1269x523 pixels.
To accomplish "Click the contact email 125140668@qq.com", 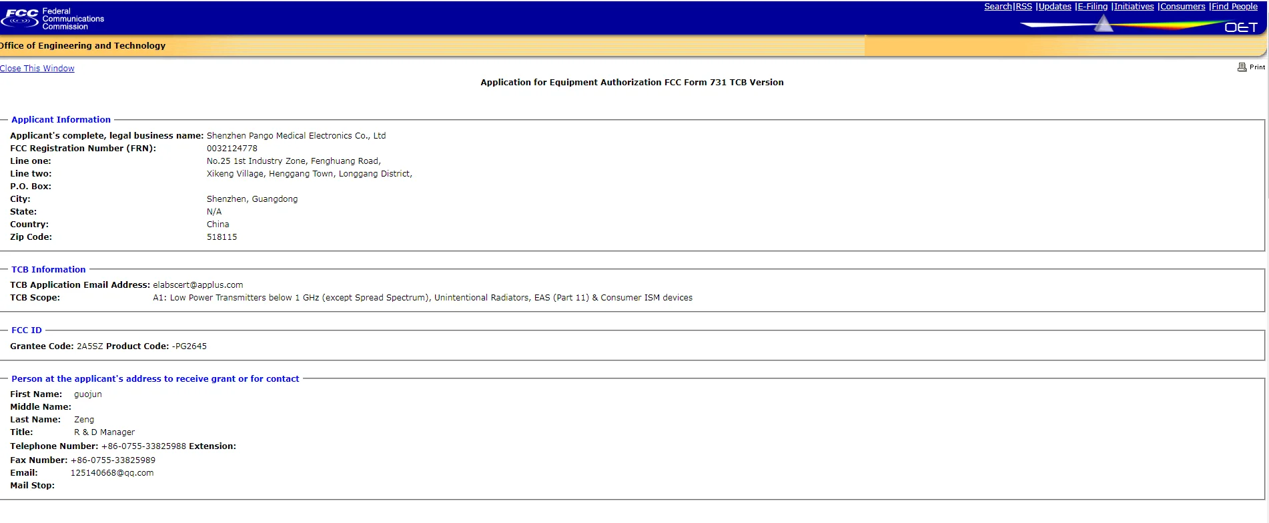I will tap(112, 473).
